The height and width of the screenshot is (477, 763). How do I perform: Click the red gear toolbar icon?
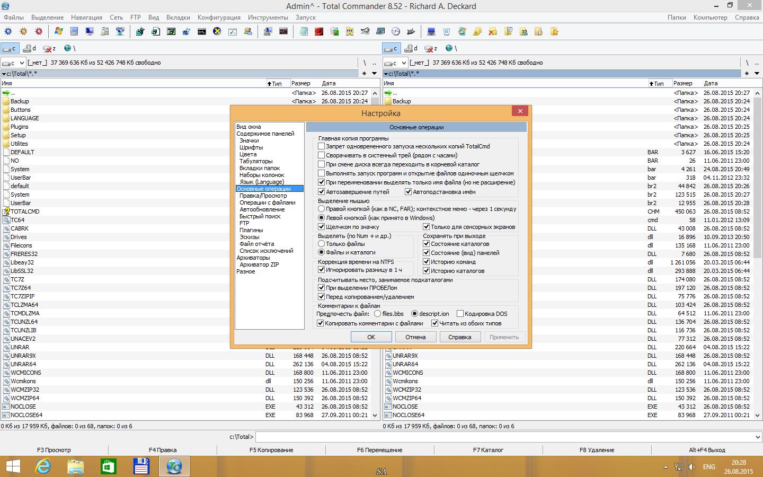click(x=39, y=32)
